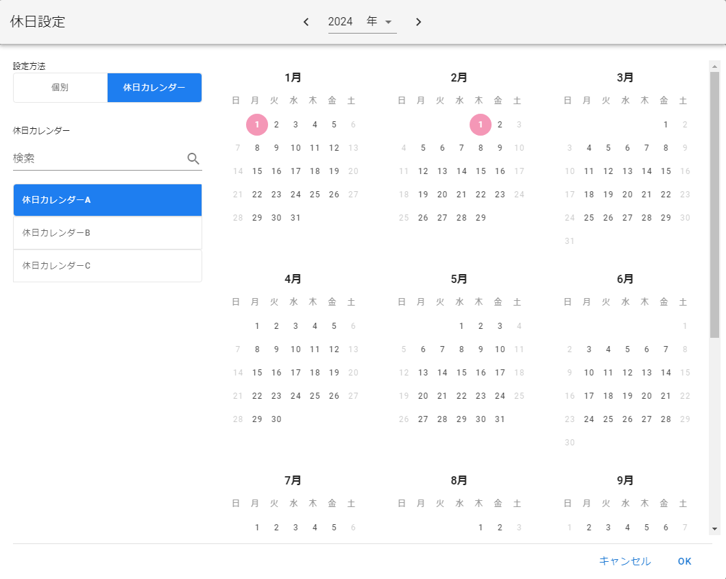Choose 休日カレンダーB in the list

pyautogui.click(x=108, y=233)
